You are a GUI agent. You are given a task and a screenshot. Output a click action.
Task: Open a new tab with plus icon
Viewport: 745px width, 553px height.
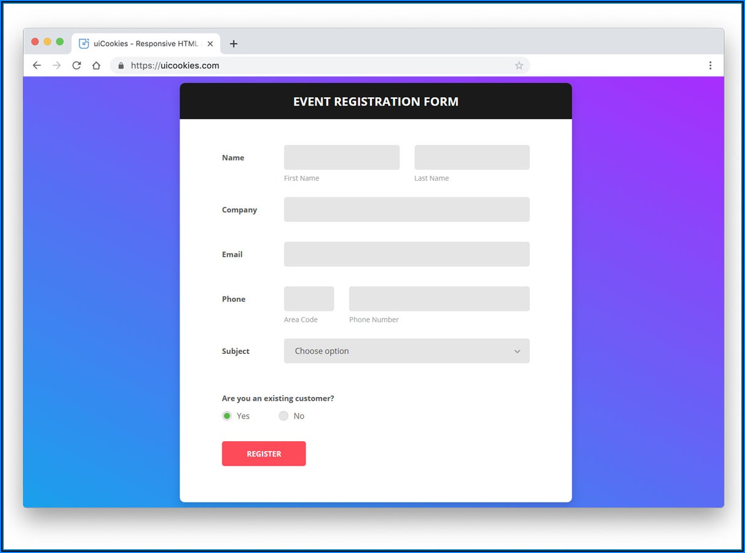pos(233,44)
